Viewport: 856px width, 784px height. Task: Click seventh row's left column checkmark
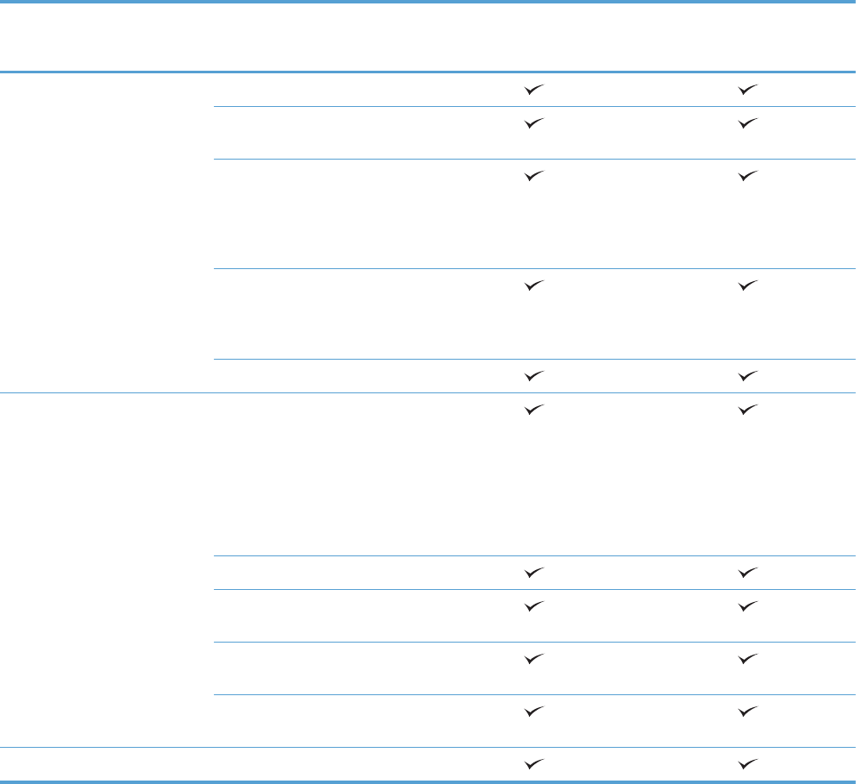(536, 572)
